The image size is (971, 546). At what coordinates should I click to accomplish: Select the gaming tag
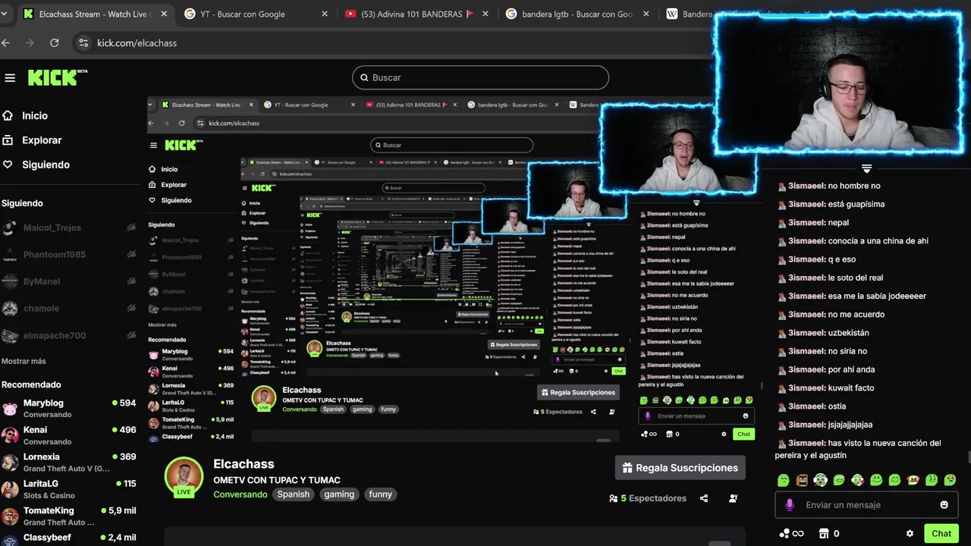coord(339,494)
